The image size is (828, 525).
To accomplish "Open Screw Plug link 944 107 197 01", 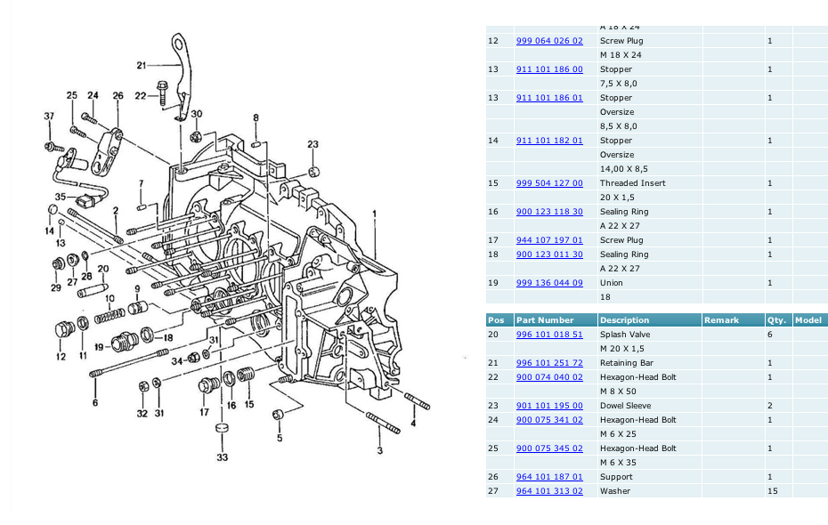I will tap(549, 240).
